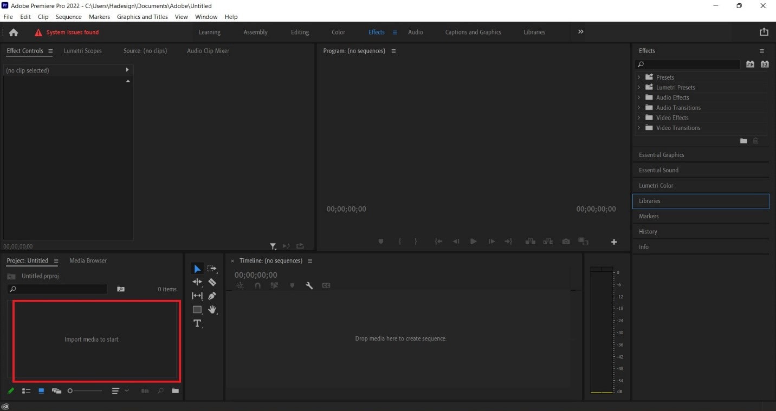This screenshot has width=776, height=411.
Task: Click the Effects panel search field
Action: [x=688, y=64]
